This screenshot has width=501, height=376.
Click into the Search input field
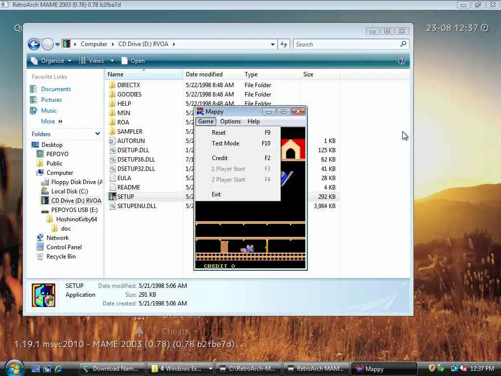346,44
